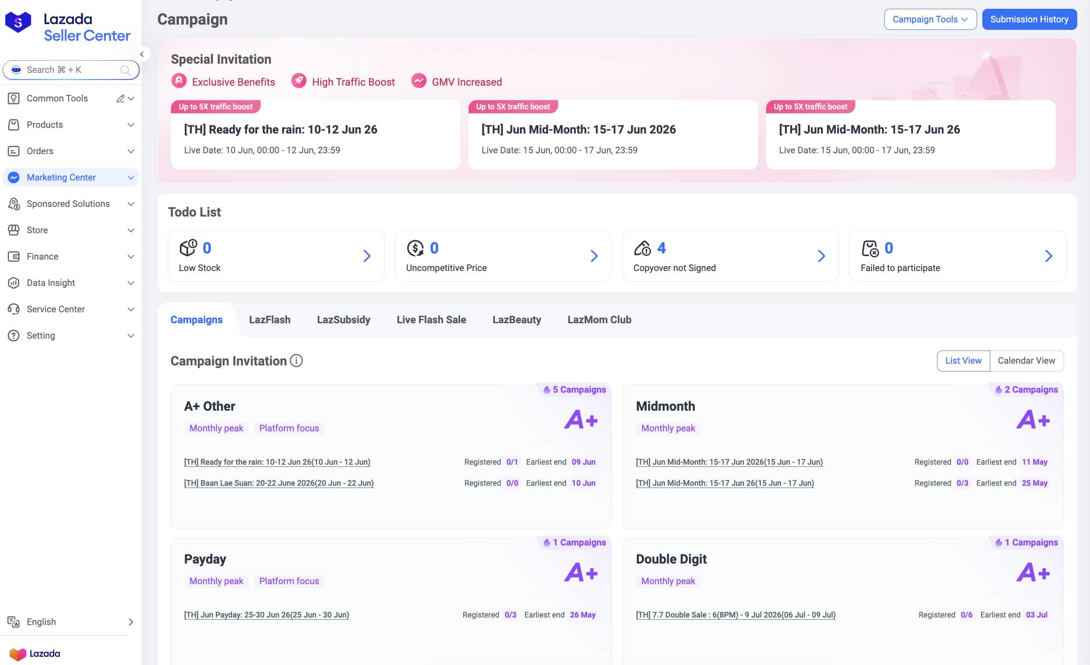This screenshot has height=665, width=1090.
Task: Click the Lazada Seller Center logo icon
Action: tap(18, 22)
